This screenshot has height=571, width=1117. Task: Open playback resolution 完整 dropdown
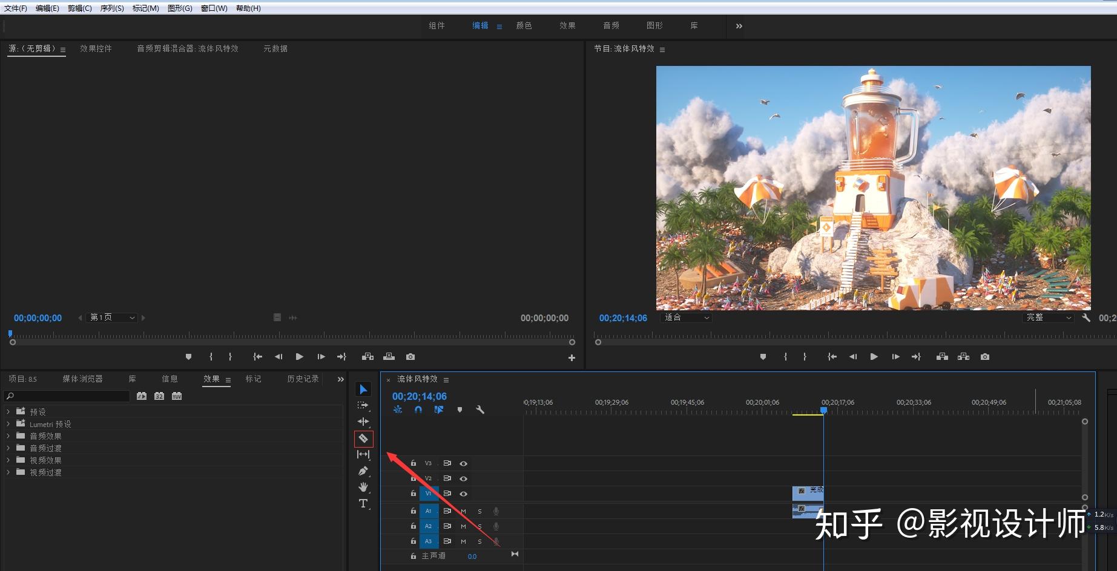[x=1049, y=318]
